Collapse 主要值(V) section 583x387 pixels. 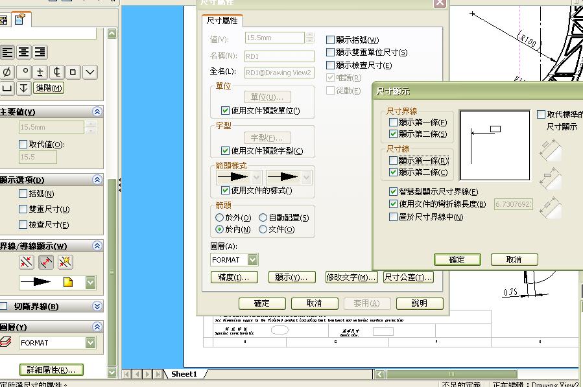click(x=97, y=111)
